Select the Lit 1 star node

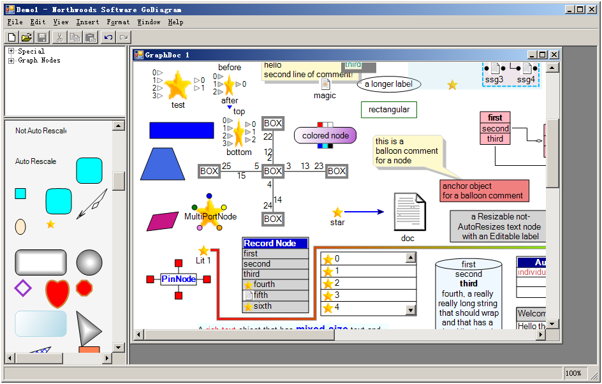coord(203,251)
